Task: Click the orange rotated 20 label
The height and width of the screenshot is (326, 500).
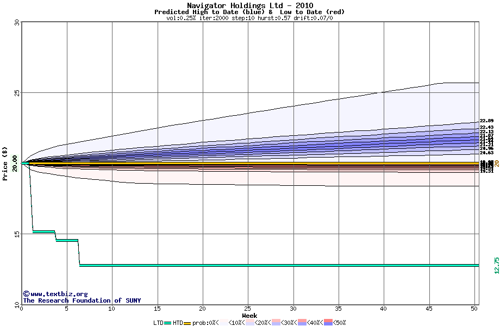Action: (497, 164)
